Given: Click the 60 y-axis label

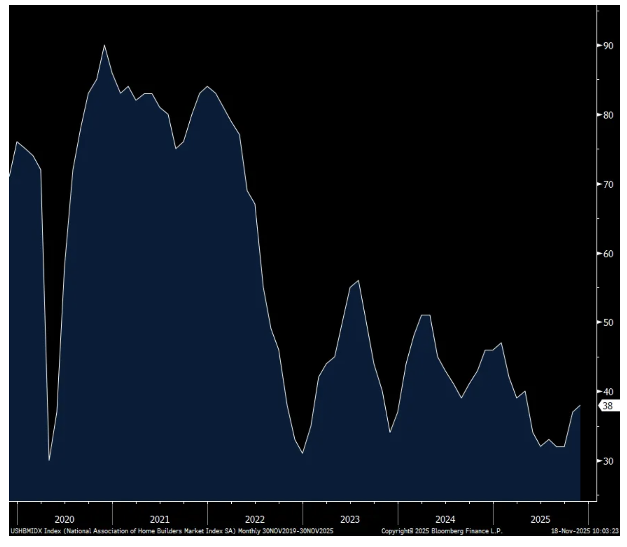Looking at the screenshot, I should 608,253.
